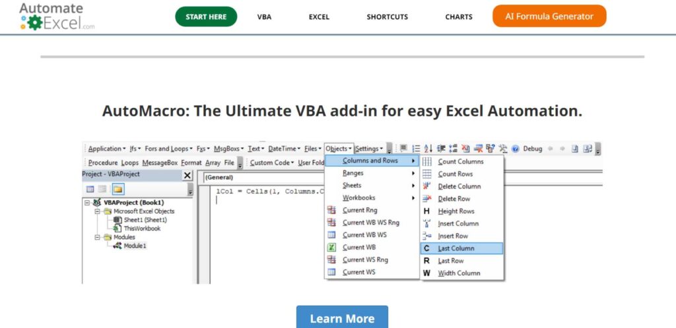
Task: Open the Fors and Loops dropdown
Action: (x=169, y=149)
